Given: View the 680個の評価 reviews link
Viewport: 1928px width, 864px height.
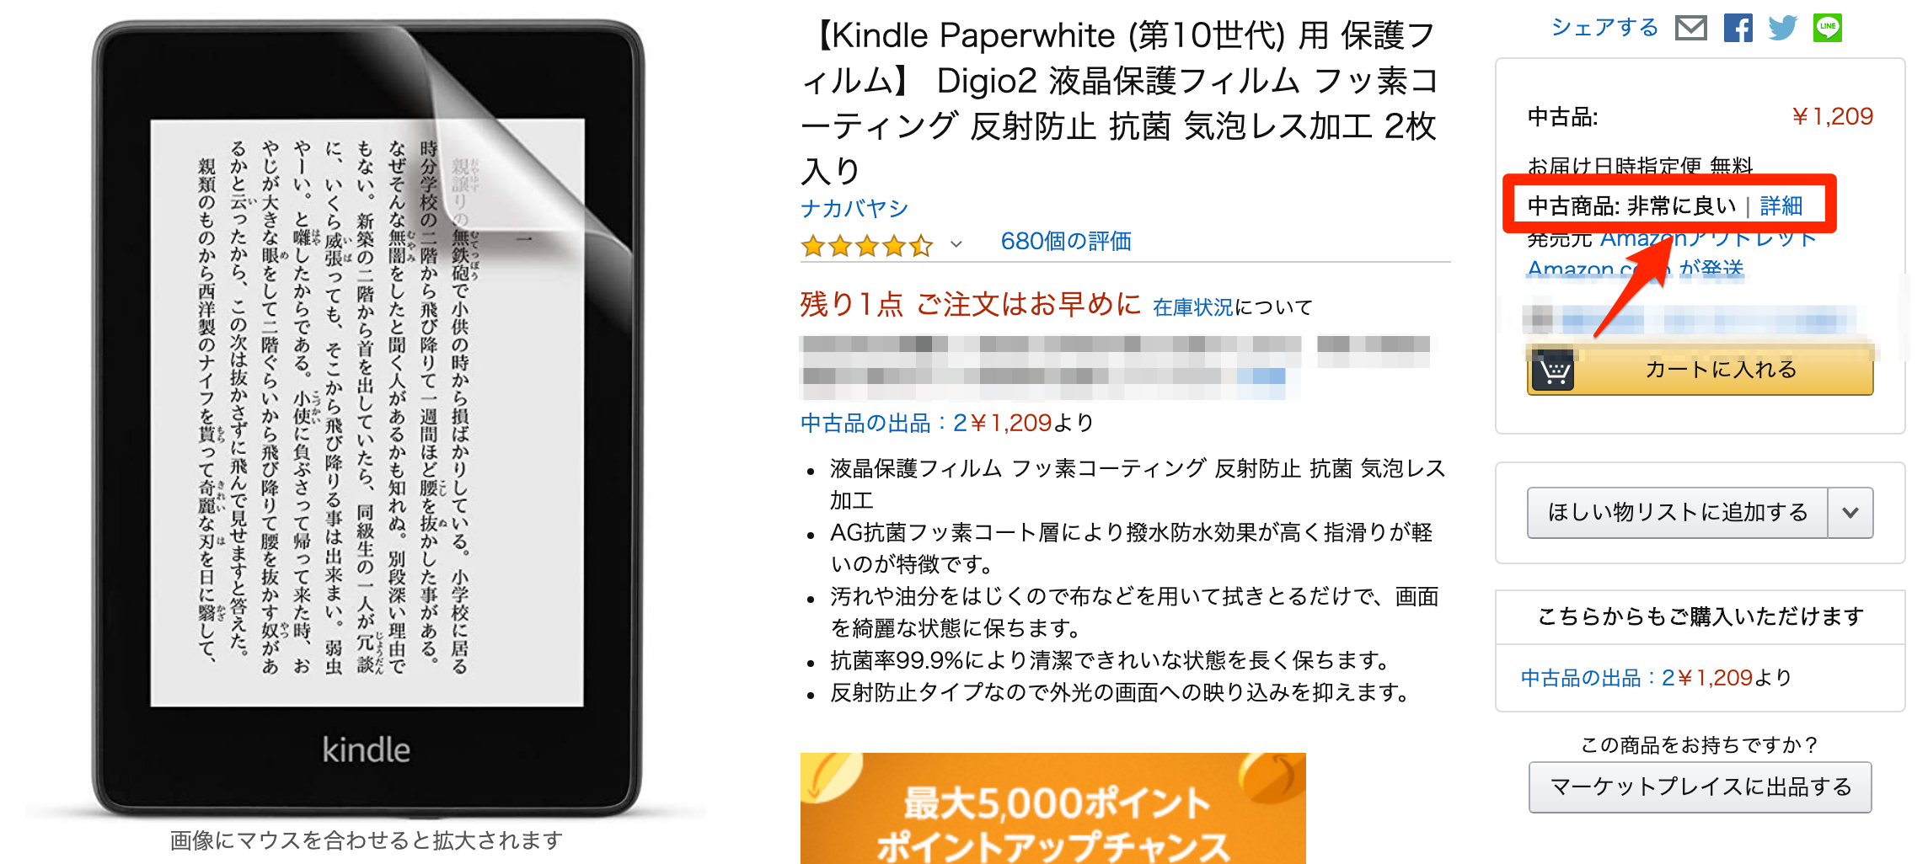Looking at the screenshot, I should (1066, 242).
